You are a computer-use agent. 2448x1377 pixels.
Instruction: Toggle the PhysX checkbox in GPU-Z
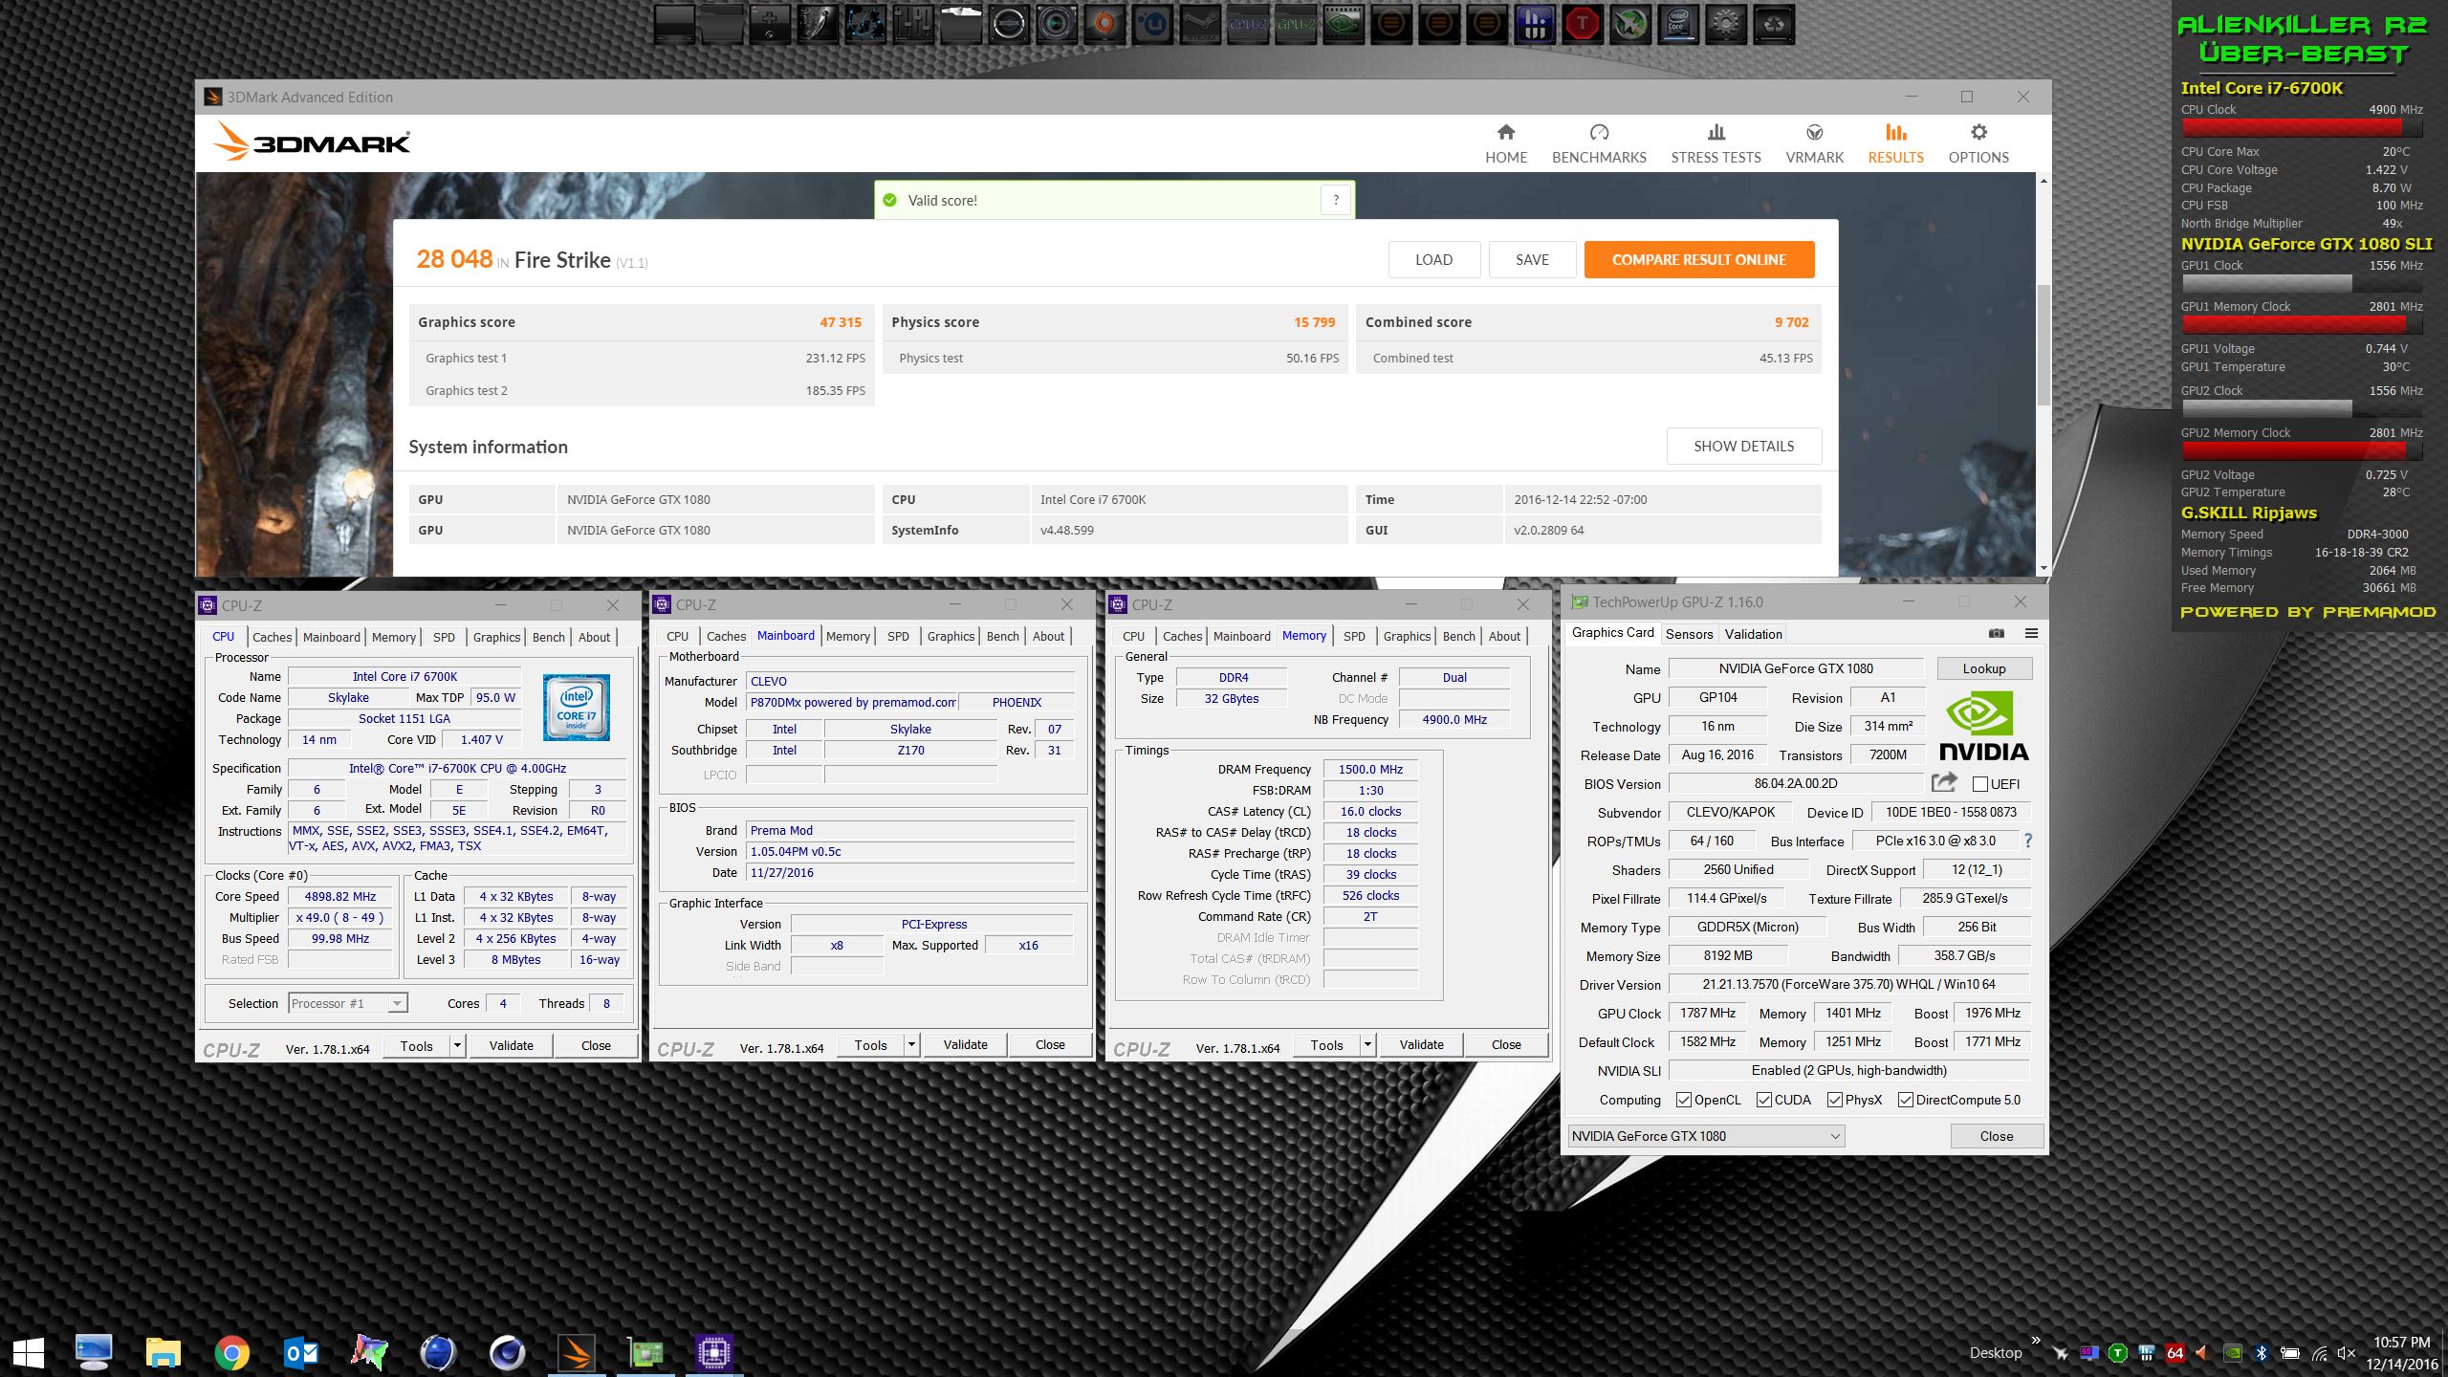pyautogui.click(x=1835, y=1100)
